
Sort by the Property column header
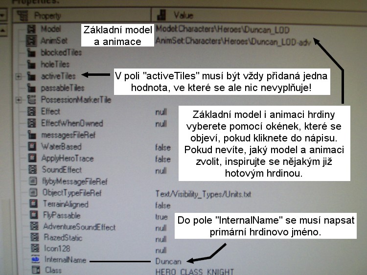pyautogui.click(x=82, y=16)
